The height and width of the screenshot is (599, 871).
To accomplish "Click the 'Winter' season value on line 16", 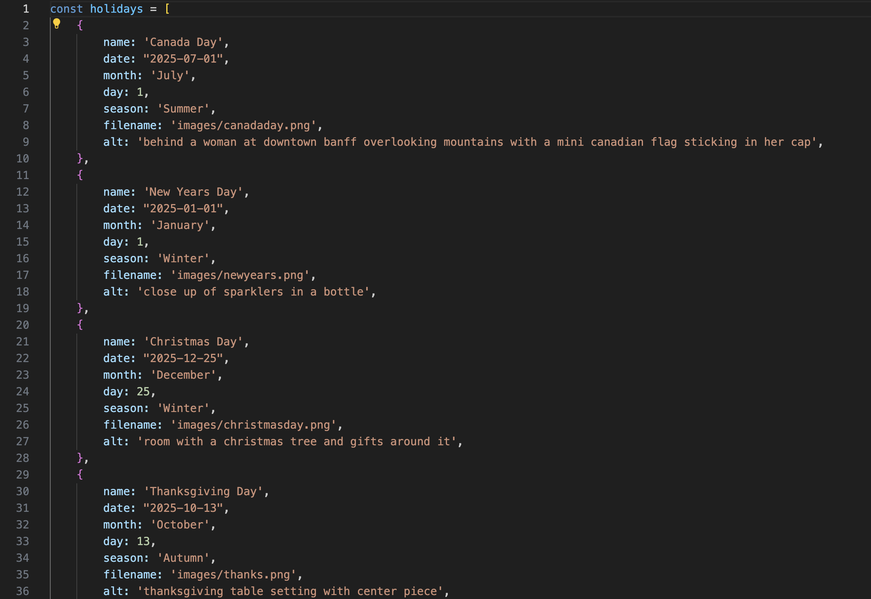I will (183, 258).
